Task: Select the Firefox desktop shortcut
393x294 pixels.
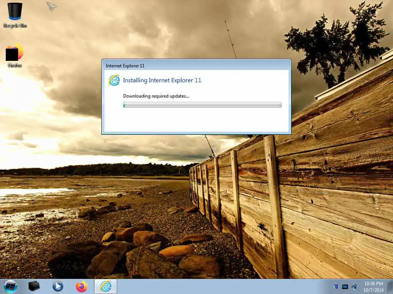Action: (x=15, y=55)
